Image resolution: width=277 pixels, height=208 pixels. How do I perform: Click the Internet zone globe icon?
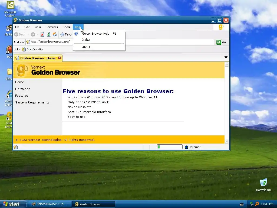coord(187,147)
